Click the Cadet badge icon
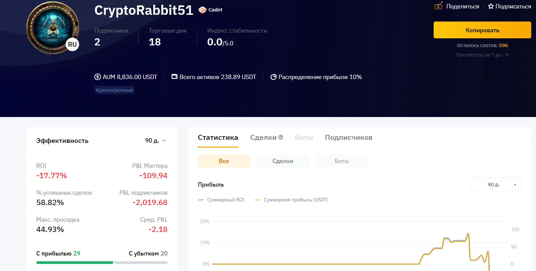 202,10
